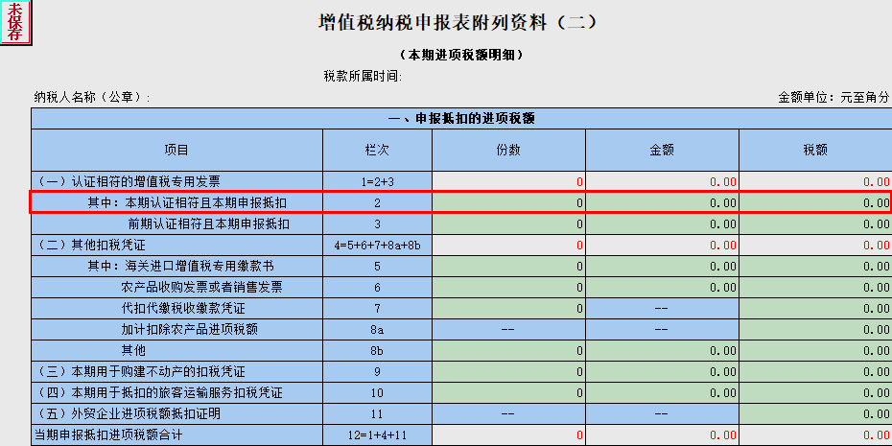
Task: Select 金额 field for 本期用于购建不动产的扣税凭证
Action: click(662, 371)
